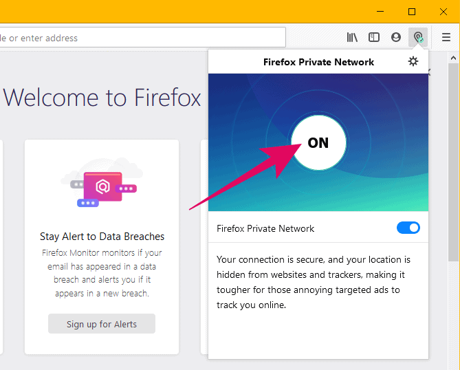Maximize the Firefox window

coord(412,12)
